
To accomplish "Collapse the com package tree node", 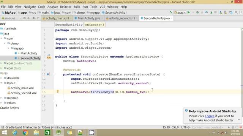I will [1, 39].
